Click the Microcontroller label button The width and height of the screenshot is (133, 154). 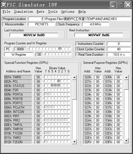coord(14,24)
